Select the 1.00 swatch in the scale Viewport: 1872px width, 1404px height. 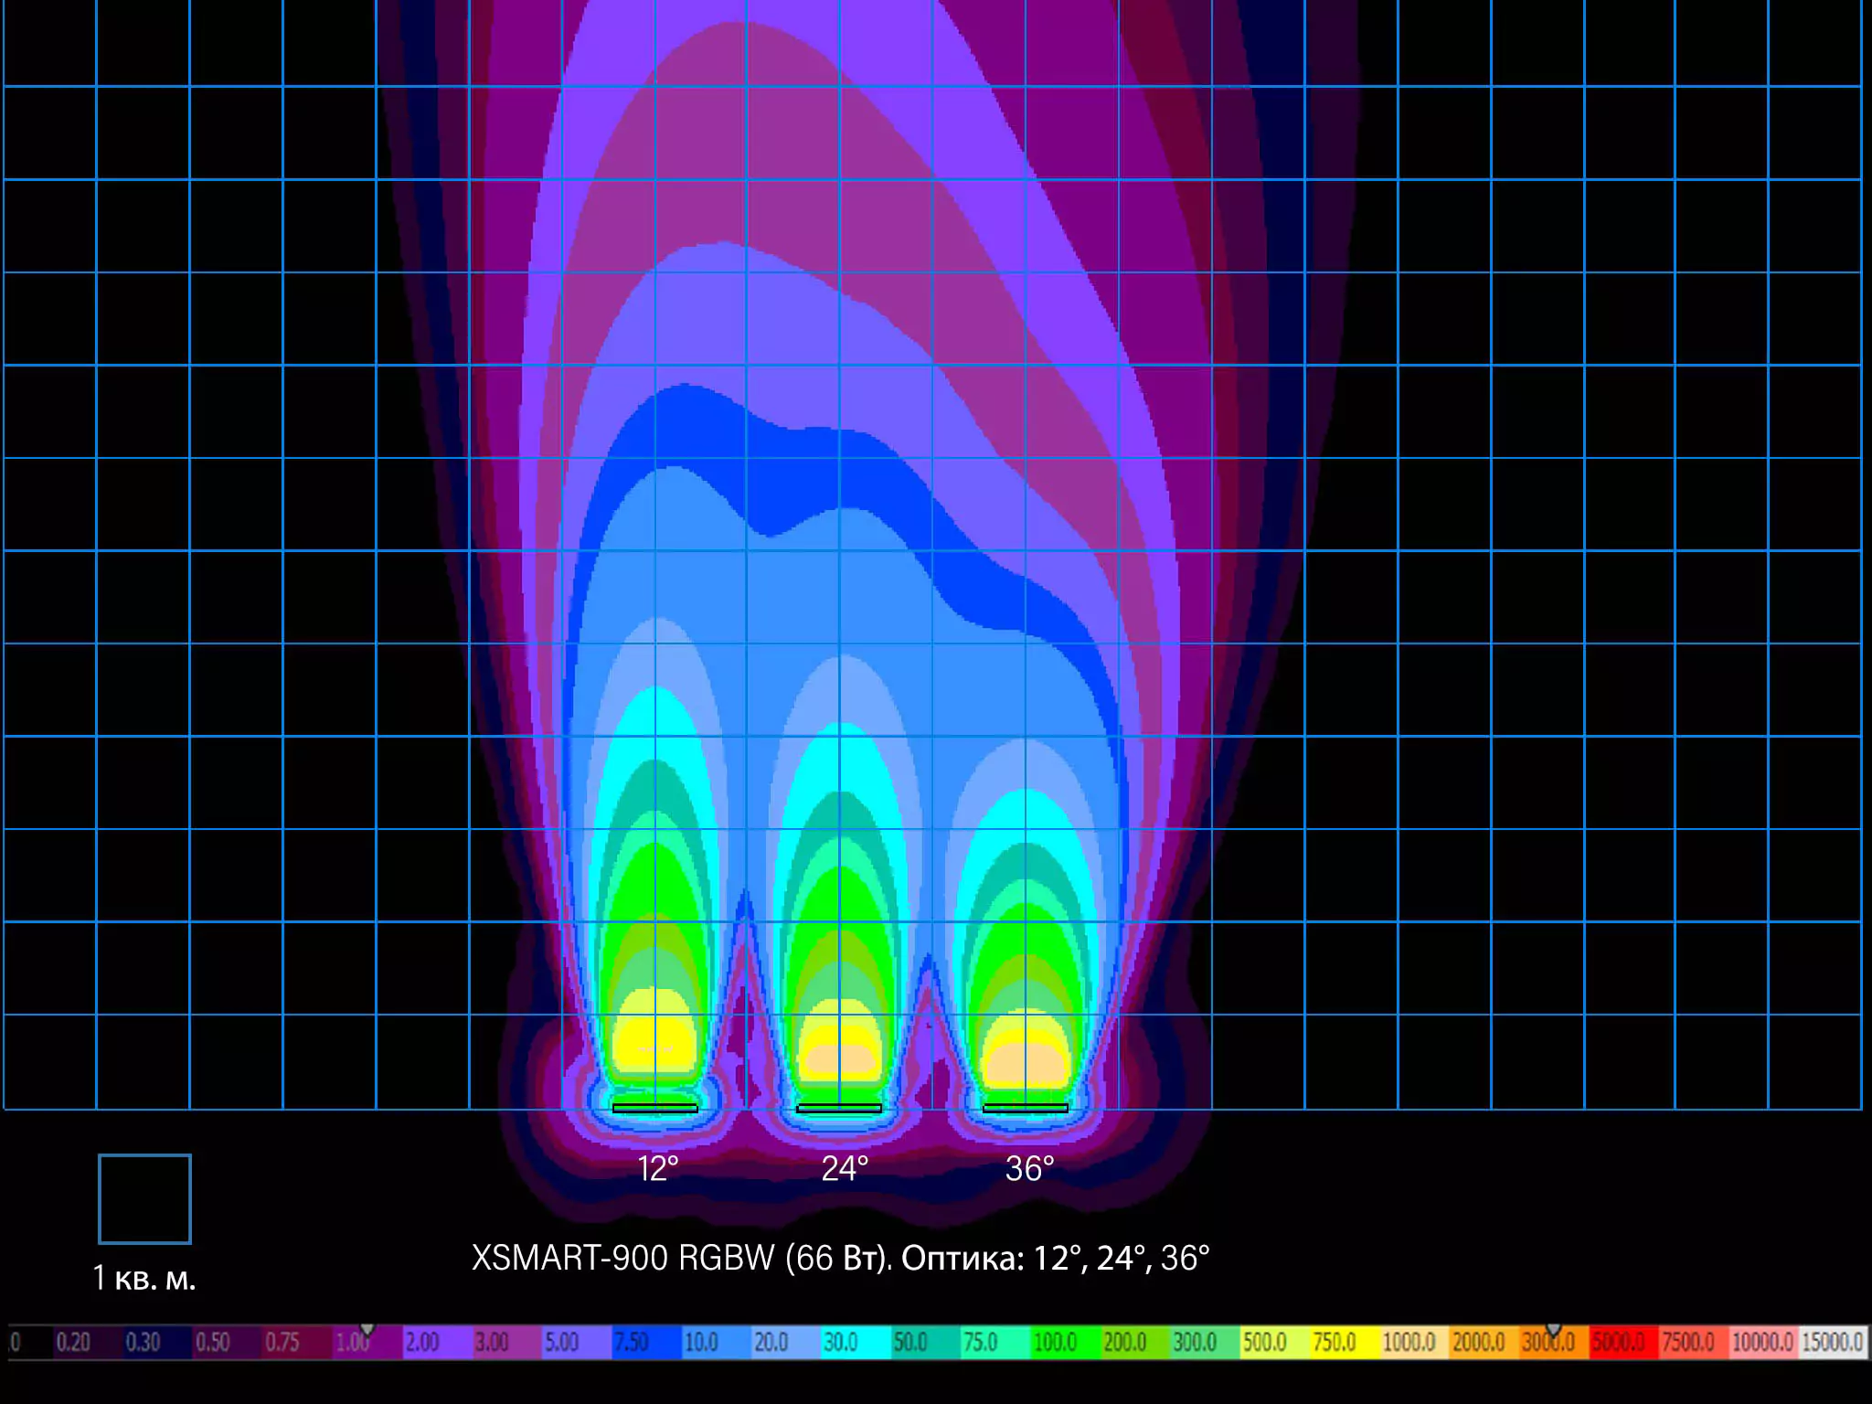[x=367, y=1342]
